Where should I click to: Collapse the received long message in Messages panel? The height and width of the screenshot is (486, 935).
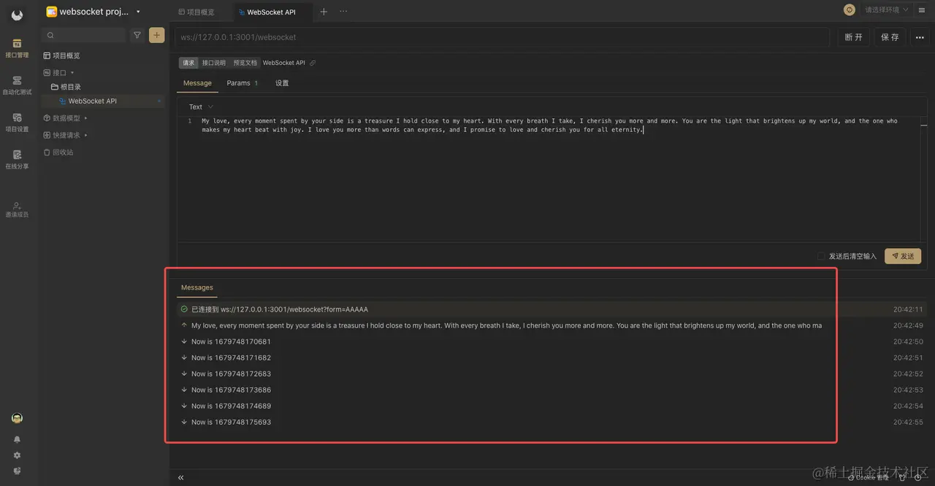point(183,325)
